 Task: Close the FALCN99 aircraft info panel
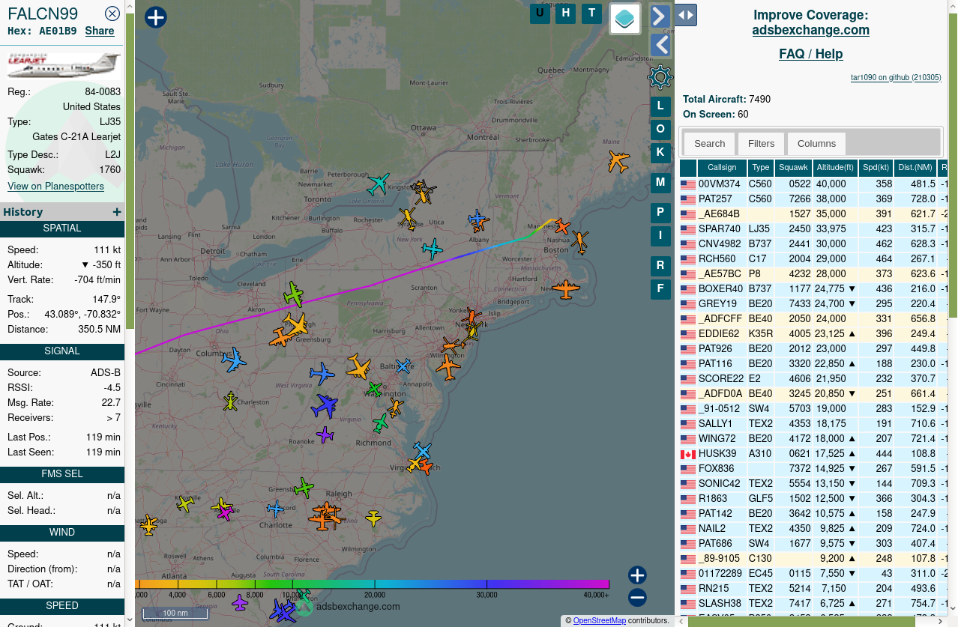point(112,13)
